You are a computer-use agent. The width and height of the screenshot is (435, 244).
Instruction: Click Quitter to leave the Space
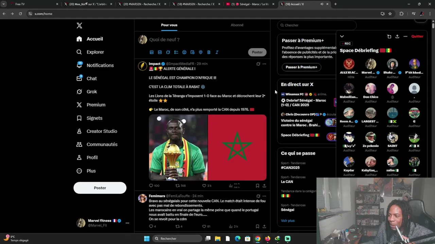tap(417, 36)
